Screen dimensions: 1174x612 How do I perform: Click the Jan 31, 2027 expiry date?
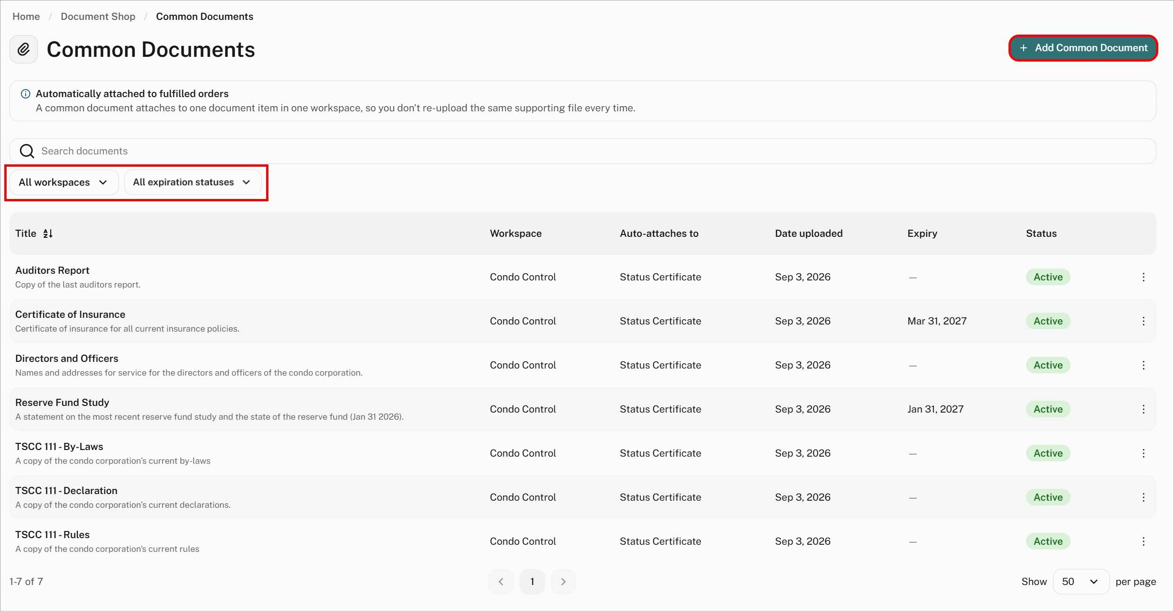click(x=935, y=409)
